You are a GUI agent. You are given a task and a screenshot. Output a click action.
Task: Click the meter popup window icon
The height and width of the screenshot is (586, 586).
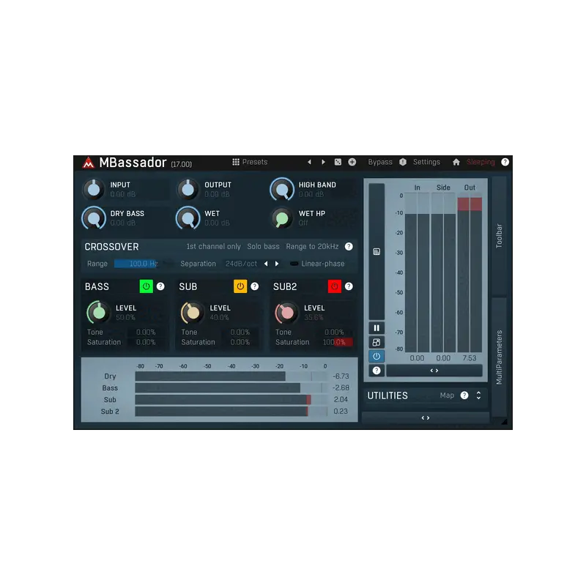(x=377, y=342)
